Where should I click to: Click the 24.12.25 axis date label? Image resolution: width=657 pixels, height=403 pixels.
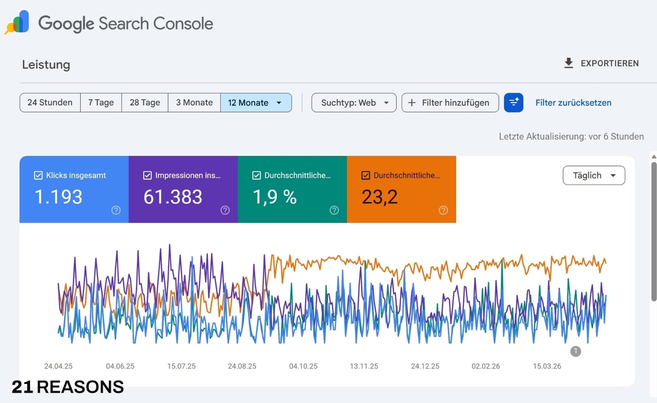coord(425,366)
